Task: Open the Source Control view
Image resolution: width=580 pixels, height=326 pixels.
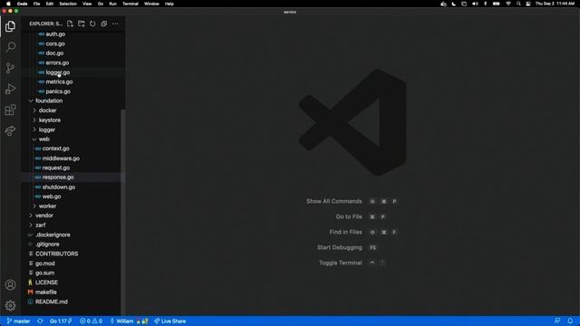Action: click(x=10, y=68)
